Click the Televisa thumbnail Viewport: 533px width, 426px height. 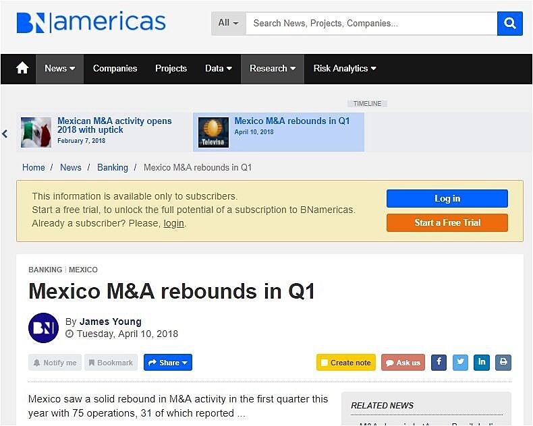(x=213, y=132)
